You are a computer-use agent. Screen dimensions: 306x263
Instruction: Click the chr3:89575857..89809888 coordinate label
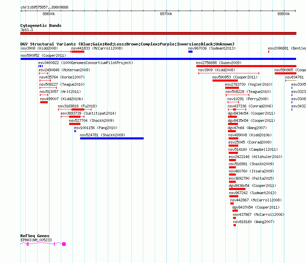(44, 7)
